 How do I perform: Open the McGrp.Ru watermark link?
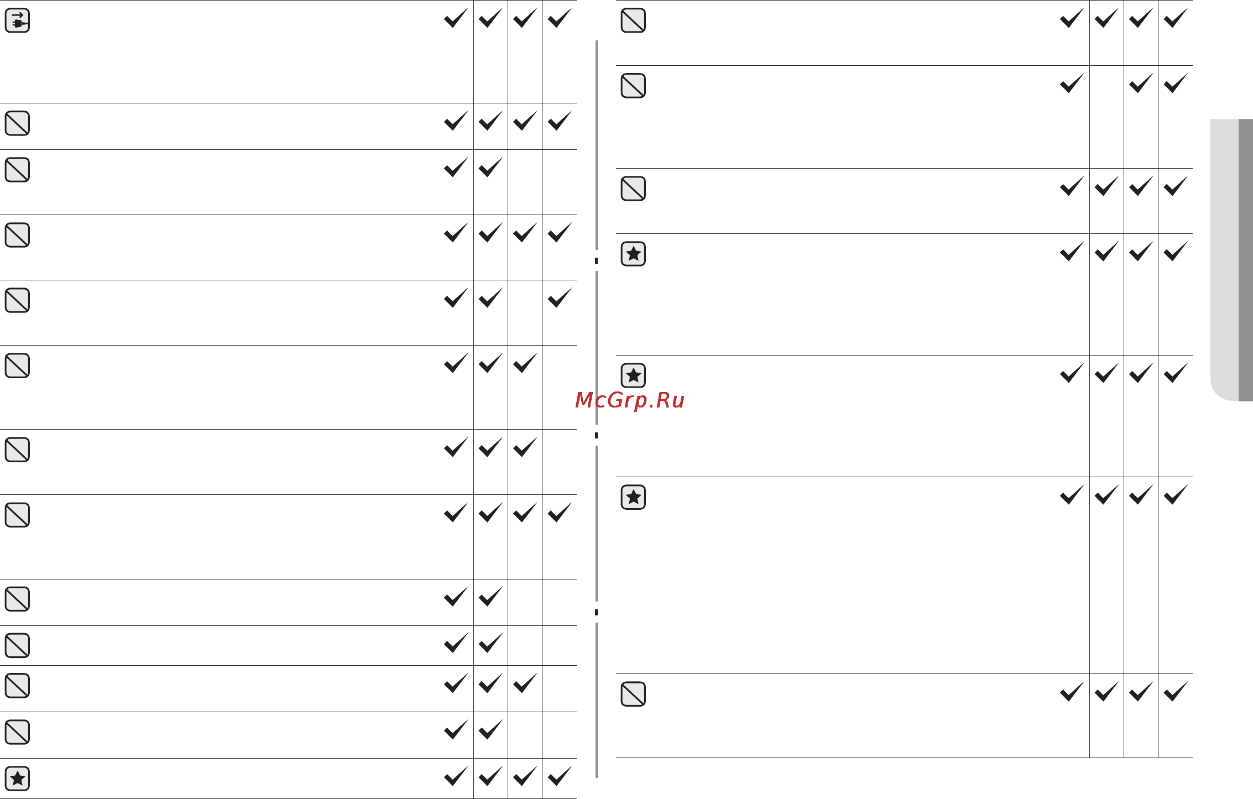pos(630,400)
